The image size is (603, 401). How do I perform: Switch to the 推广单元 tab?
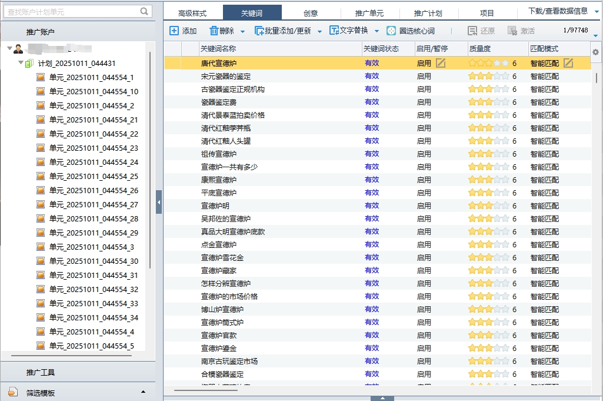369,13
